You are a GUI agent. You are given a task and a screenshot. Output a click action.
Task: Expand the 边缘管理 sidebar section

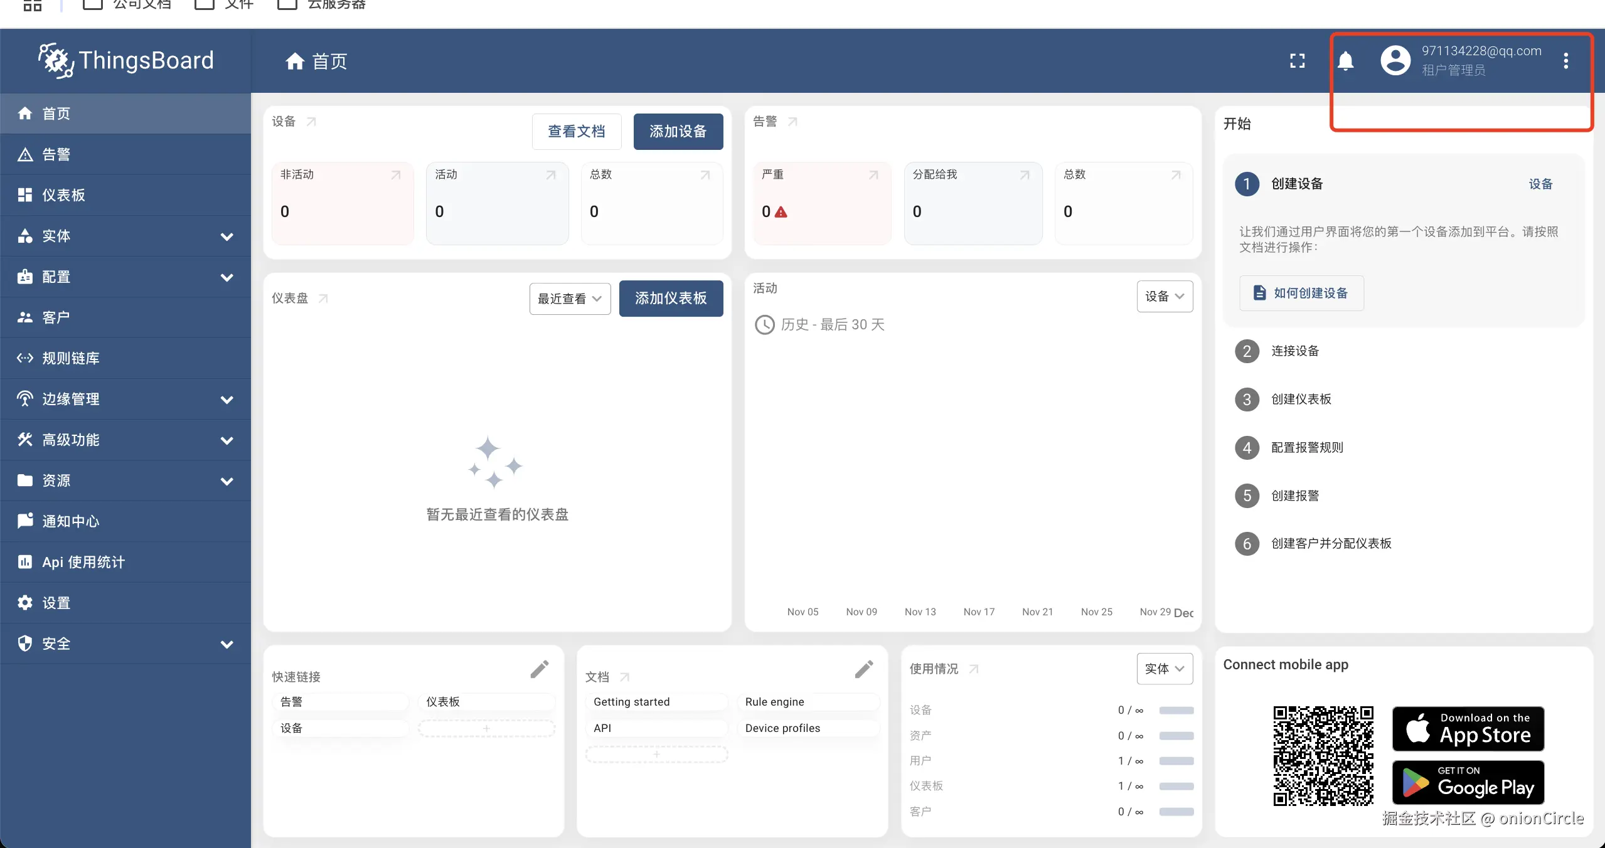227,400
